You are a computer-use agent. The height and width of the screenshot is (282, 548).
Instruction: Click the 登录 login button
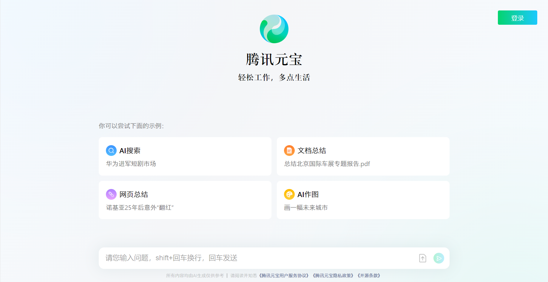point(517,18)
